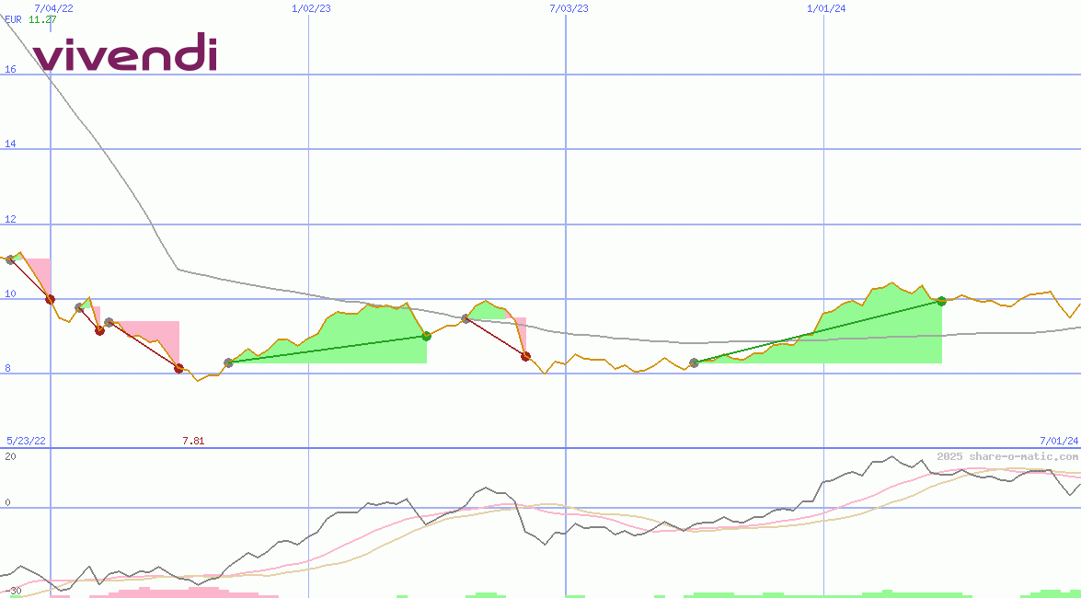Click the green "11.27" price value
Screen dimensions: 1081x598
point(42,19)
